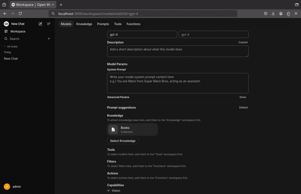Click the tab list icon at top left
The width and height of the screenshot is (301, 194).
click(x=4, y=5)
